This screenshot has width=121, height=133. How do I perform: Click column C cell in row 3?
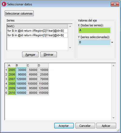coord(32,79)
